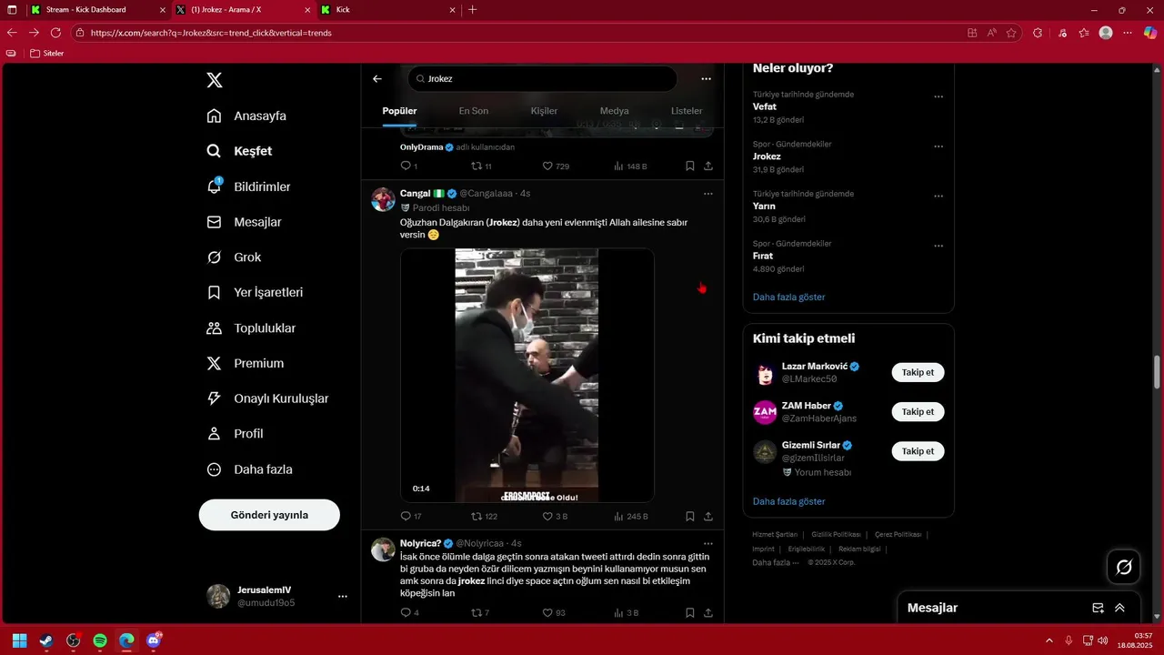Open Nolyrica post more options
Image resolution: width=1164 pixels, height=655 pixels.
click(x=708, y=543)
